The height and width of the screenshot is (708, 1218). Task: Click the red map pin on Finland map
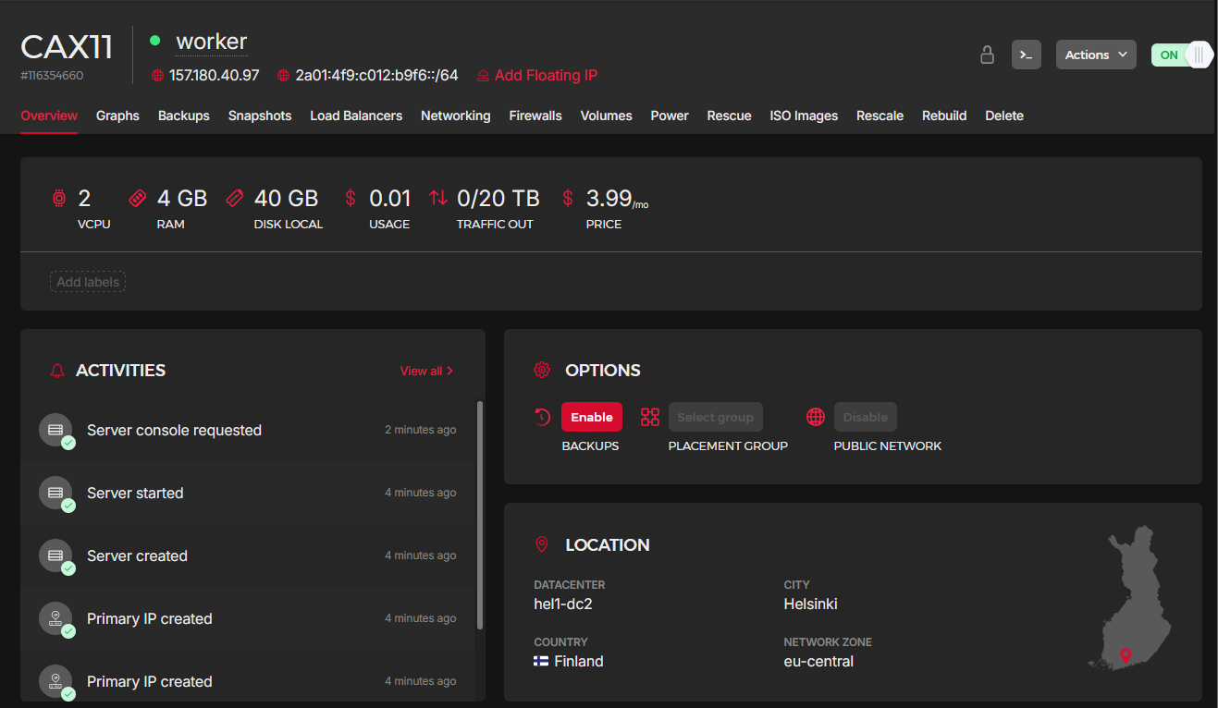1126,655
